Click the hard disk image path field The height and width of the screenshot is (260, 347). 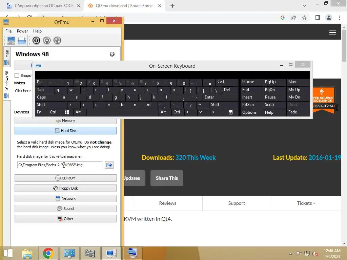(60, 165)
